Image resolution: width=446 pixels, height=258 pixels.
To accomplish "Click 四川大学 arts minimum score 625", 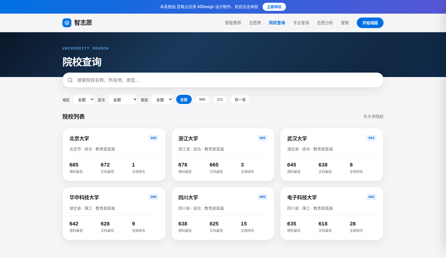I will [x=214, y=224].
